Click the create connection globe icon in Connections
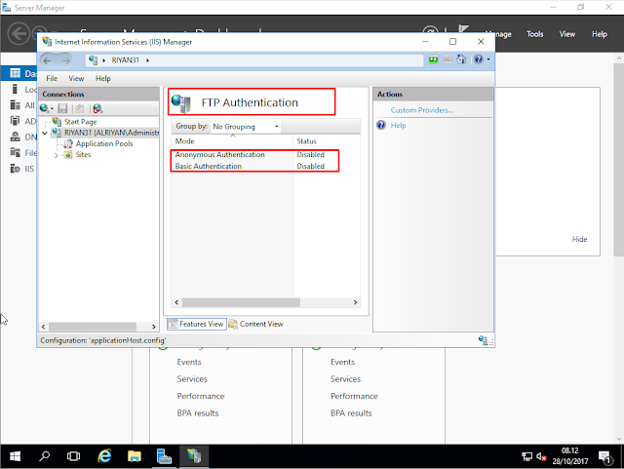This screenshot has height=469, width=624. pos(45,108)
